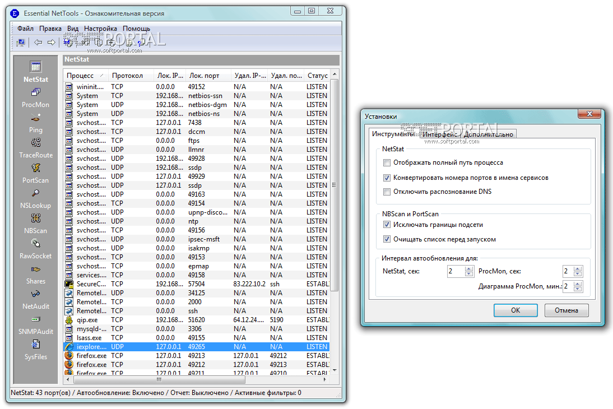Toggle 'Конвертировать номера портов в имена сервисов'
The image size is (613, 409).
(387, 178)
